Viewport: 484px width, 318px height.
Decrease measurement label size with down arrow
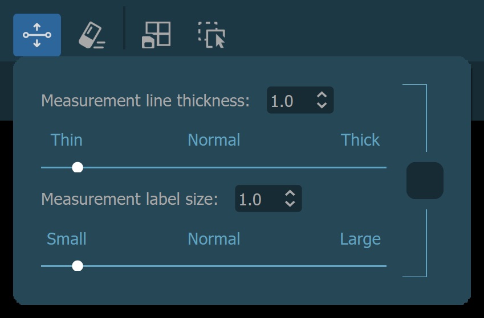pyautogui.click(x=290, y=204)
